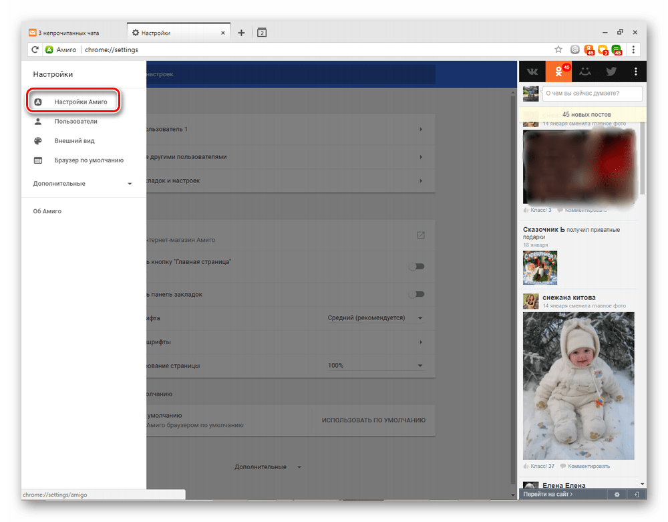Viewport: 668px width, 522px height.
Task: Expand "Дополнительные" in the left sidebar
Action: pos(83,184)
